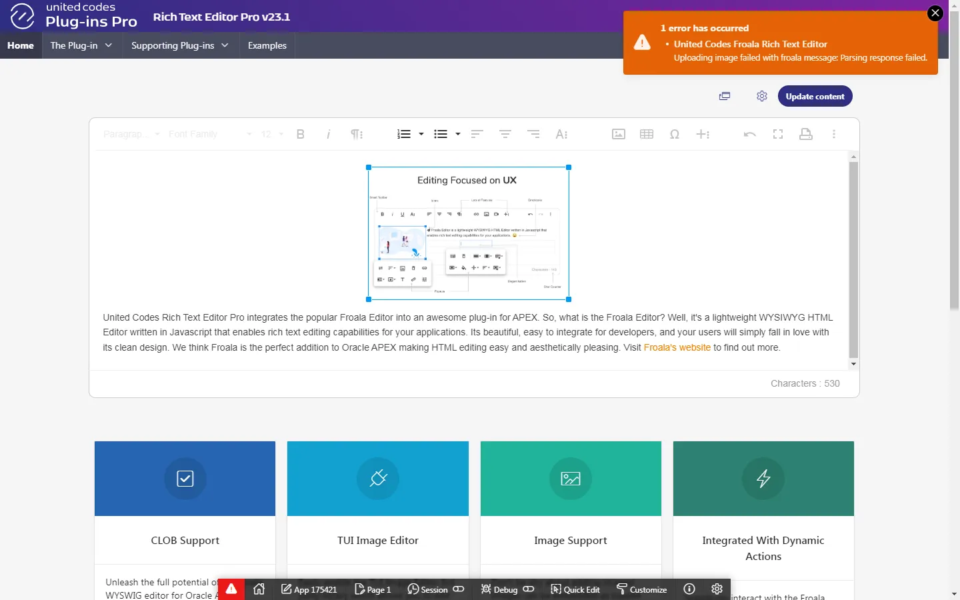Click the editor's vertical scrollbar thumb
This screenshot has height=600, width=960.
tap(853, 260)
